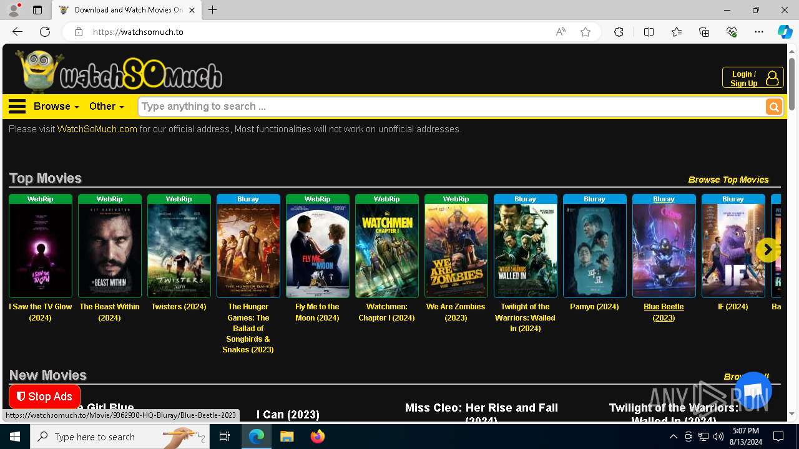Open the chat bubble widget

tap(753, 391)
